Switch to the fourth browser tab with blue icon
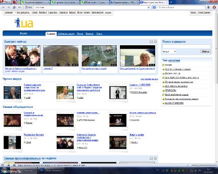Image resolution: width=218 pixels, height=174 pixels. (x=124, y=2)
